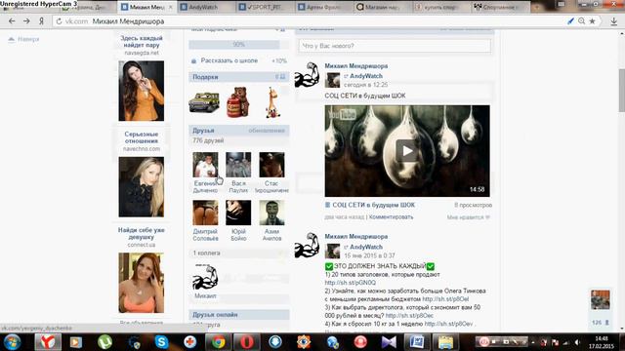Open the http://sh.st/pGN0Q link
Image resolution: width=625 pixels, height=351 pixels.
350,283
